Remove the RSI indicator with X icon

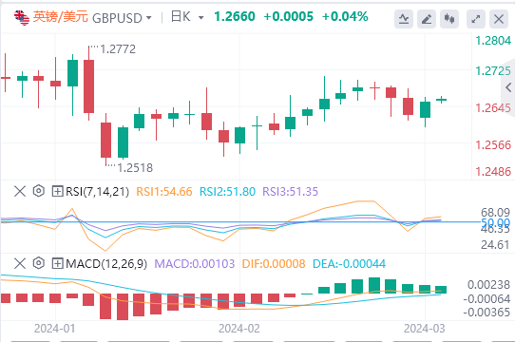[20, 191]
